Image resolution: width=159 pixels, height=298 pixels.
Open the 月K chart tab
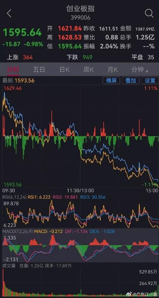[x=113, y=69]
